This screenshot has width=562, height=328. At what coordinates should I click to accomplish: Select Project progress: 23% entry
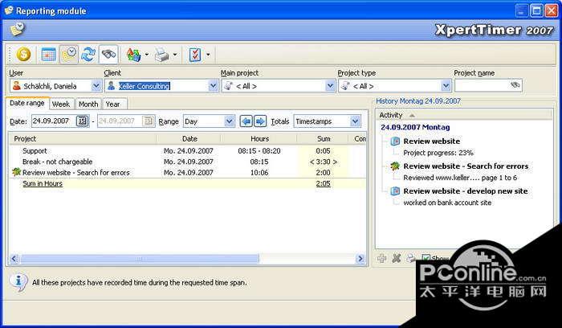[x=438, y=153]
